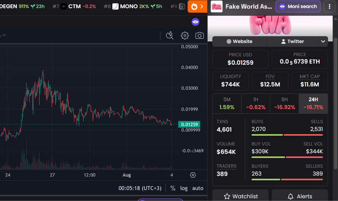Click the FDV $12.5M box
Screen dimensions: 338x201
(x=270, y=81)
